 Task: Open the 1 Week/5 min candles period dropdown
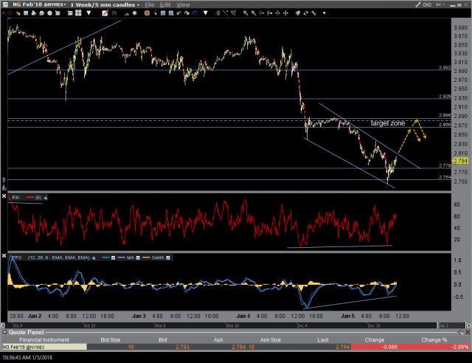[105, 4]
